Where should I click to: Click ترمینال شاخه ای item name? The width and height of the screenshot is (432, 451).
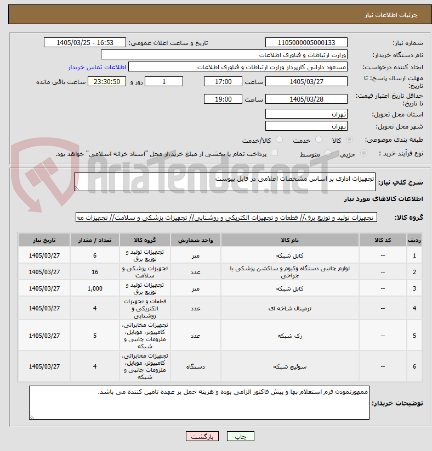pos(289,308)
